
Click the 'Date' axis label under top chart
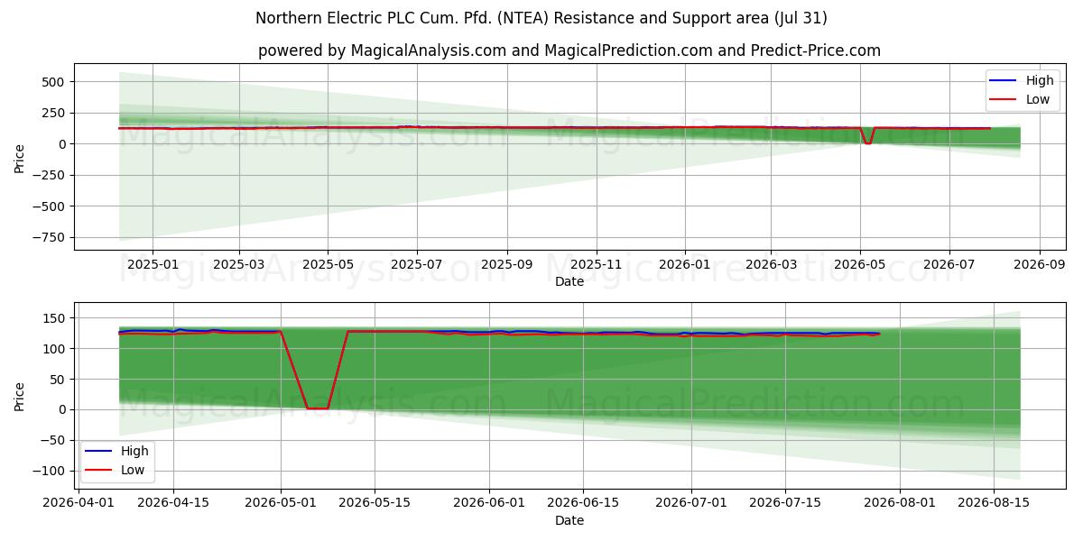569,281
